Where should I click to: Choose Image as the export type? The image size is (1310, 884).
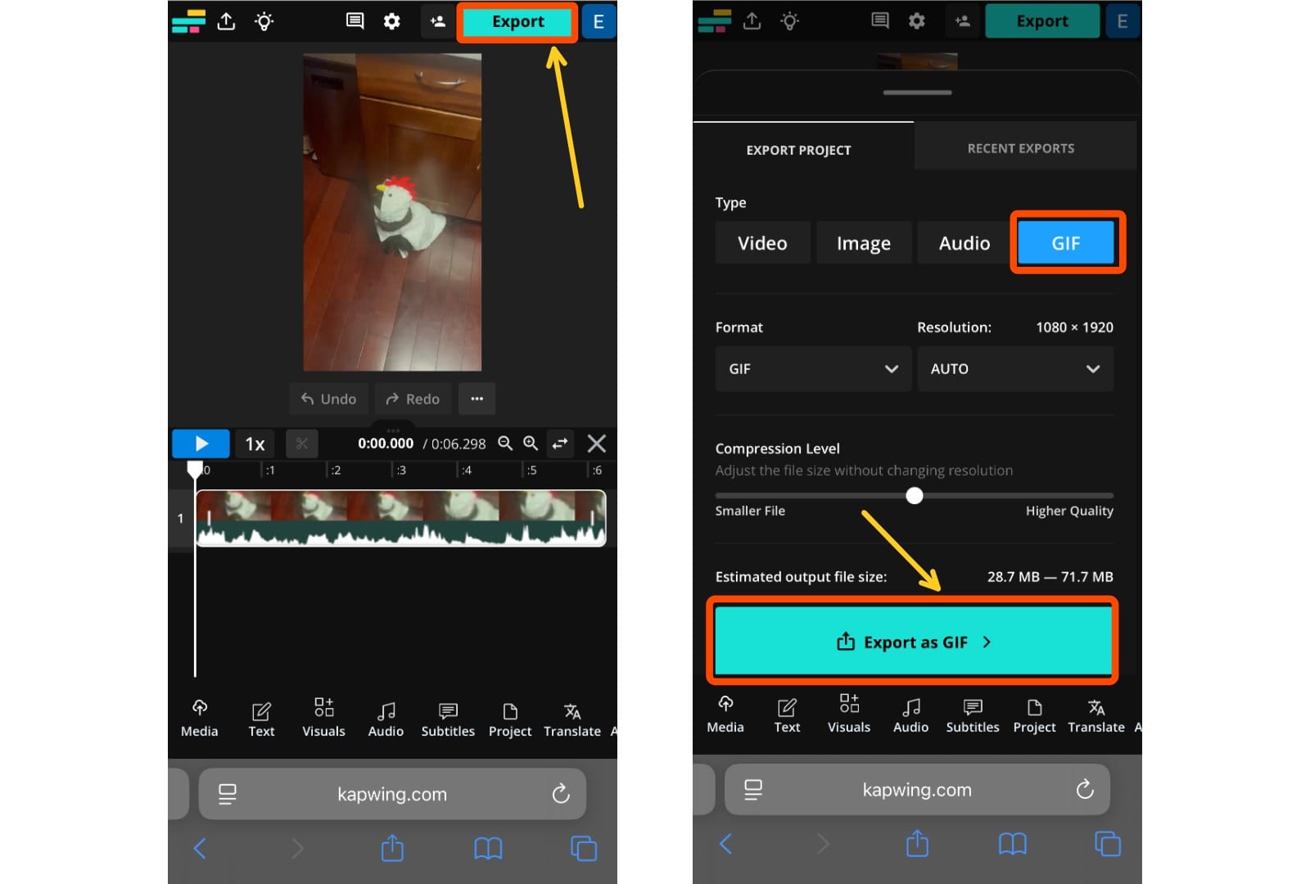863,243
